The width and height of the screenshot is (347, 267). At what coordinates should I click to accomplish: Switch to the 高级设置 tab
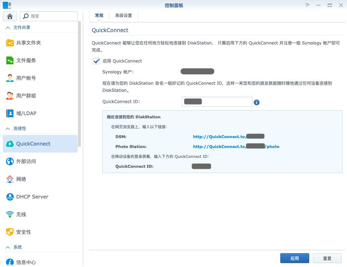tap(124, 16)
